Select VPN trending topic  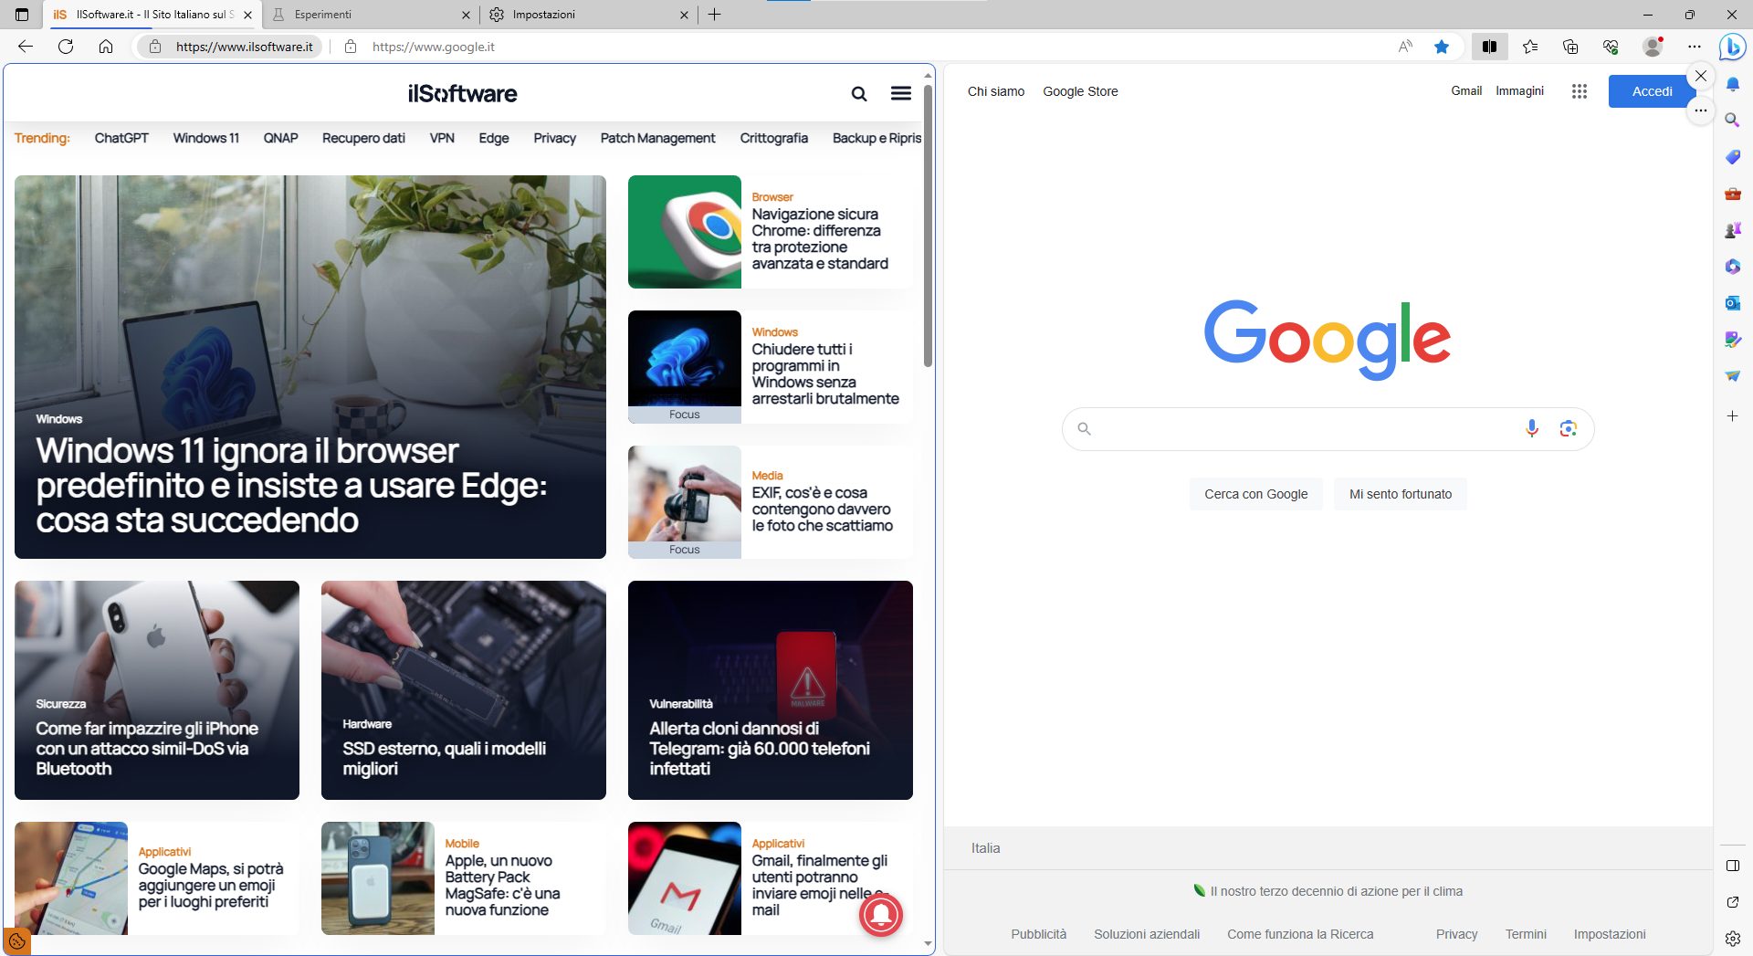point(442,138)
